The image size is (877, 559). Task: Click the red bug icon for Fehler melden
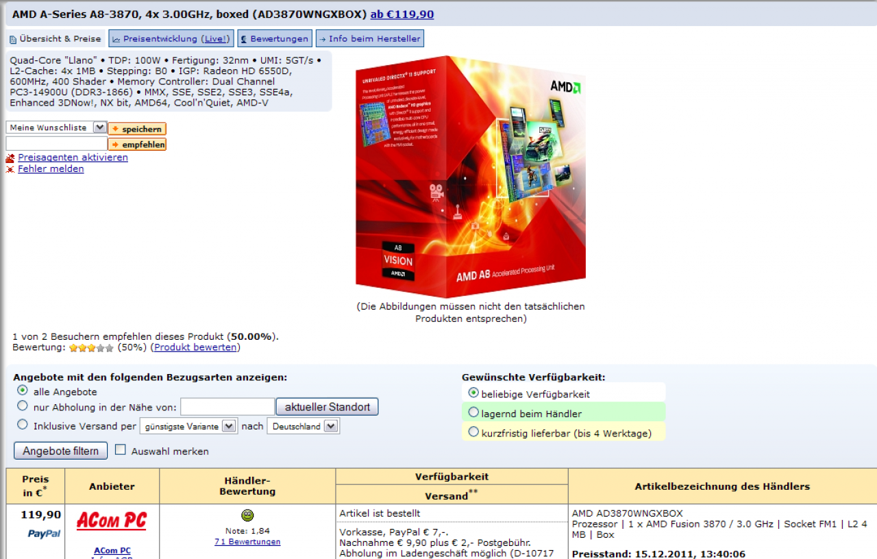[10, 169]
